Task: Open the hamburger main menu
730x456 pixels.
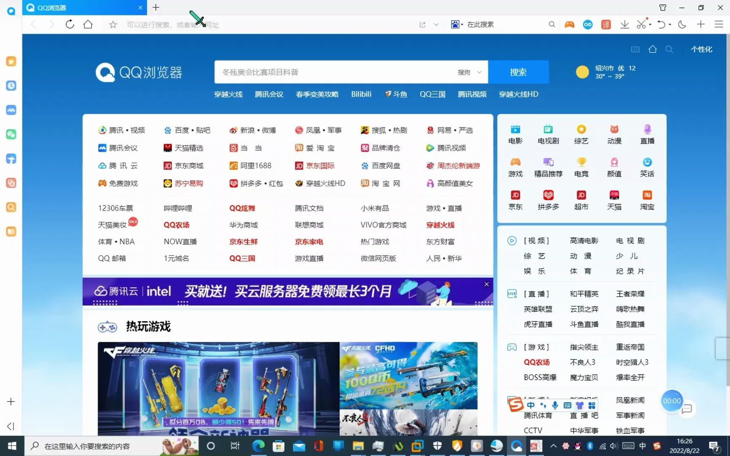Action: point(719,24)
